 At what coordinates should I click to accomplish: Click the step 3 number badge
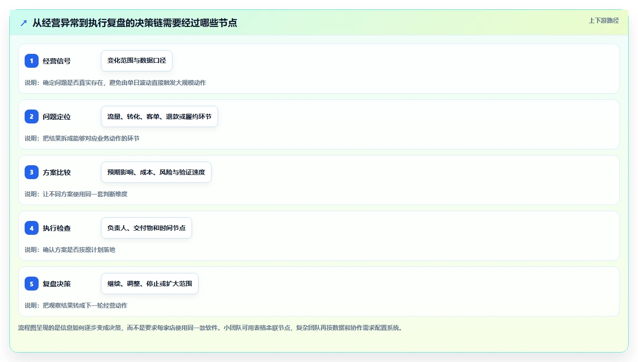tap(32, 172)
